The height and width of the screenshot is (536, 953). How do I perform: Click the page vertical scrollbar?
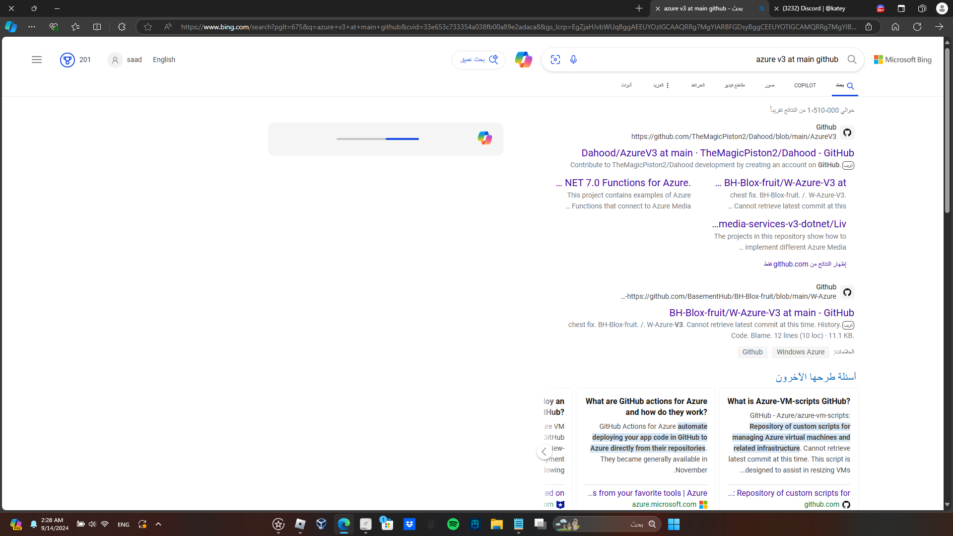(x=947, y=131)
